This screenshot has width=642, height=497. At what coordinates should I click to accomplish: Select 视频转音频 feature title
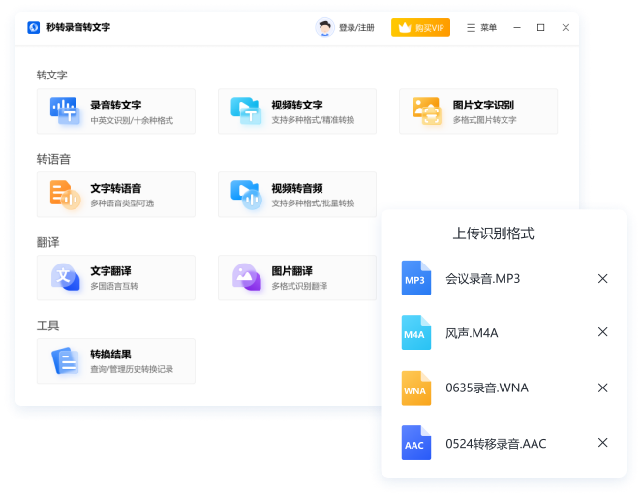click(297, 189)
